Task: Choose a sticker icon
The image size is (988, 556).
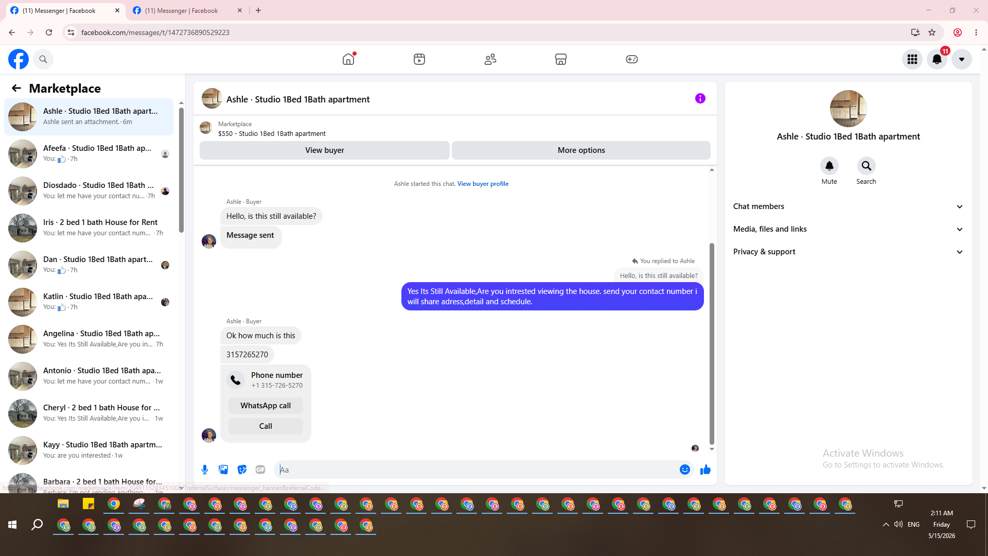Action: click(242, 470)
